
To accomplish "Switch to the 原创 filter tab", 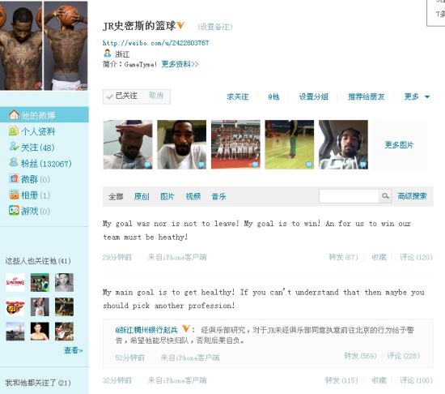I will 142,196.
